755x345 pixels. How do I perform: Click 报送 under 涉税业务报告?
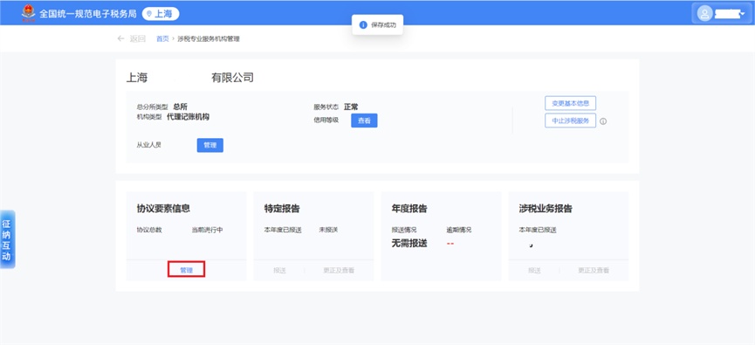(x=534, y=270)
